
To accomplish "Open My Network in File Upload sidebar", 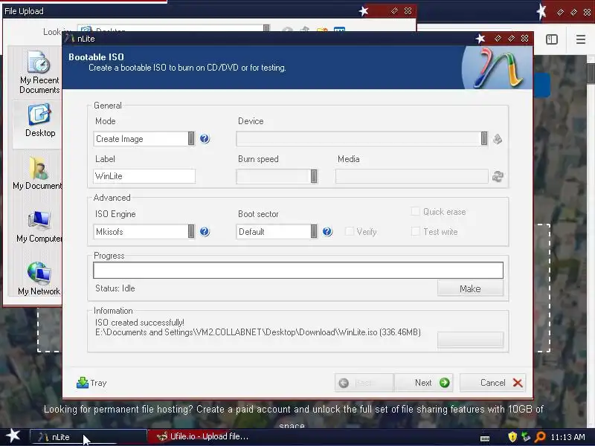I will pos(39,279).
